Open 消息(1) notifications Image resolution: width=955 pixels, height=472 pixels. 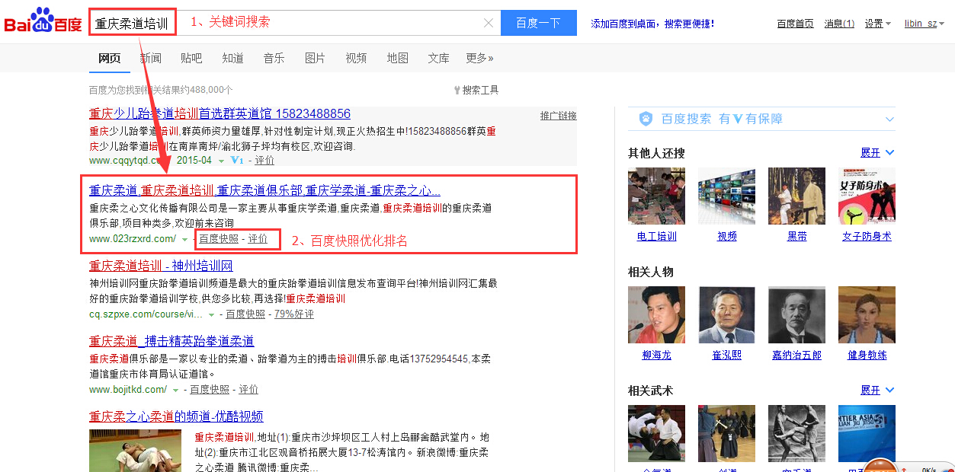839,24
